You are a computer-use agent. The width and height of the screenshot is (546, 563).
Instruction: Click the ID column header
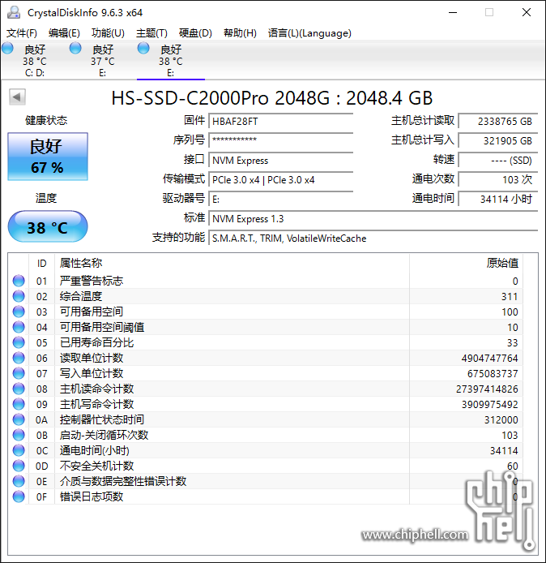point(41,263)
